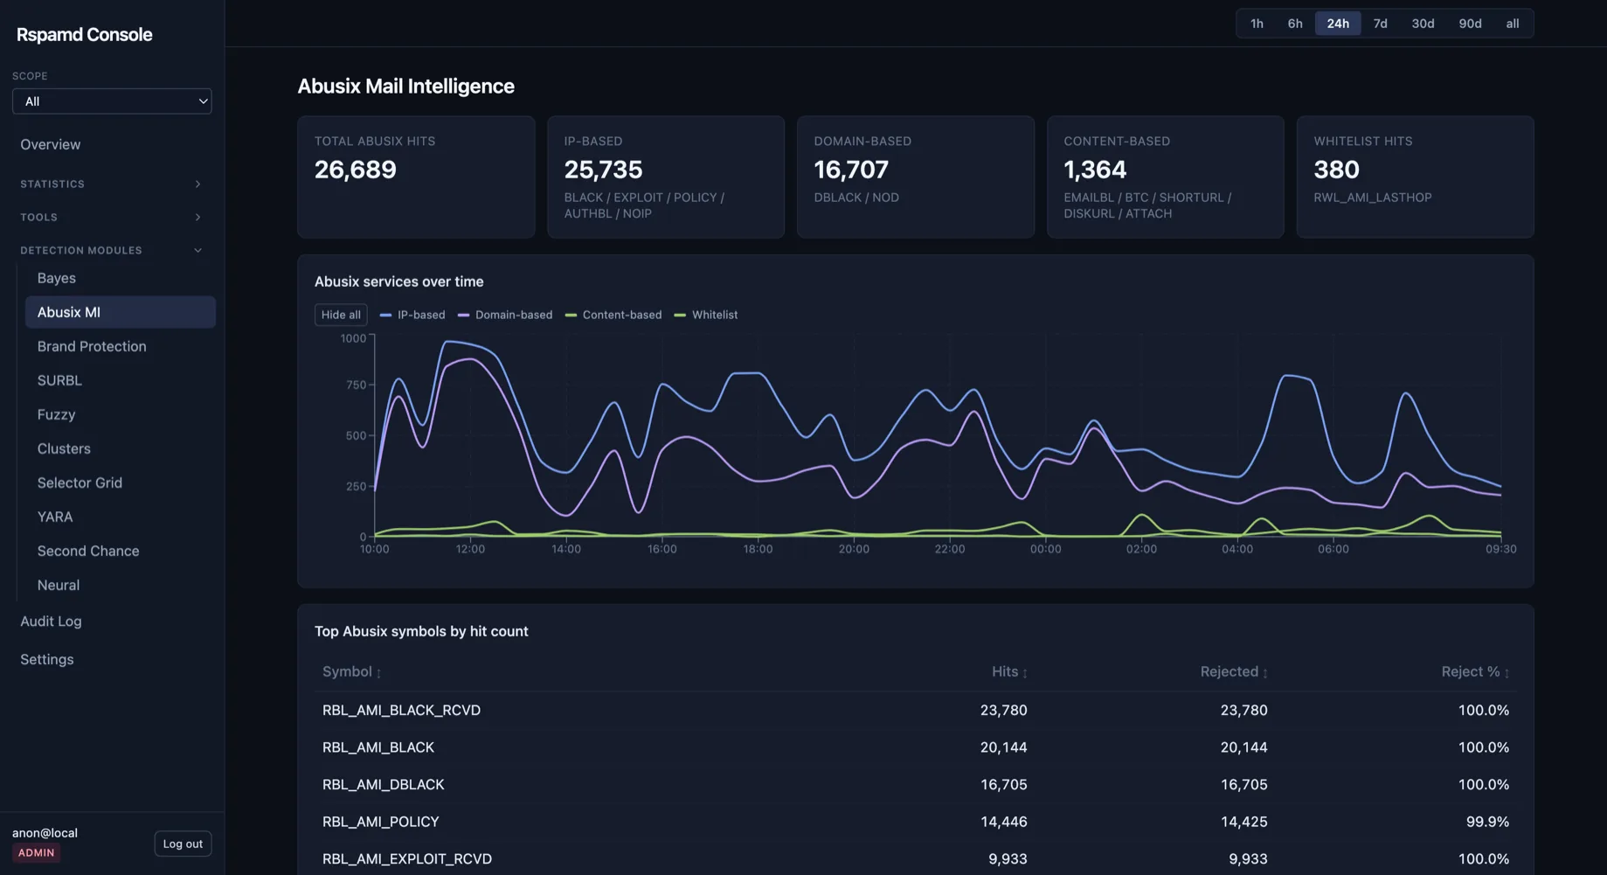Switch time range to 30d
This screenshot has height=875, width=1607.
[1423, 24]
